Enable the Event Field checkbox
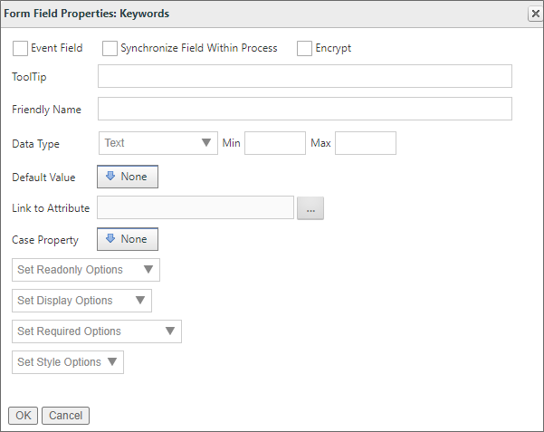This screenshot has width=544, height=432. click(20, 48)
